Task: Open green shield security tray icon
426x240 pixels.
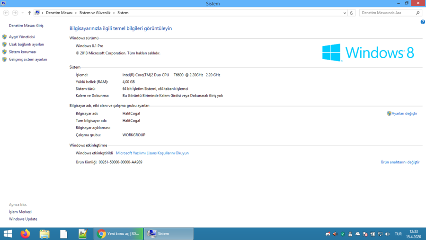Action: (x=343, y=234)
